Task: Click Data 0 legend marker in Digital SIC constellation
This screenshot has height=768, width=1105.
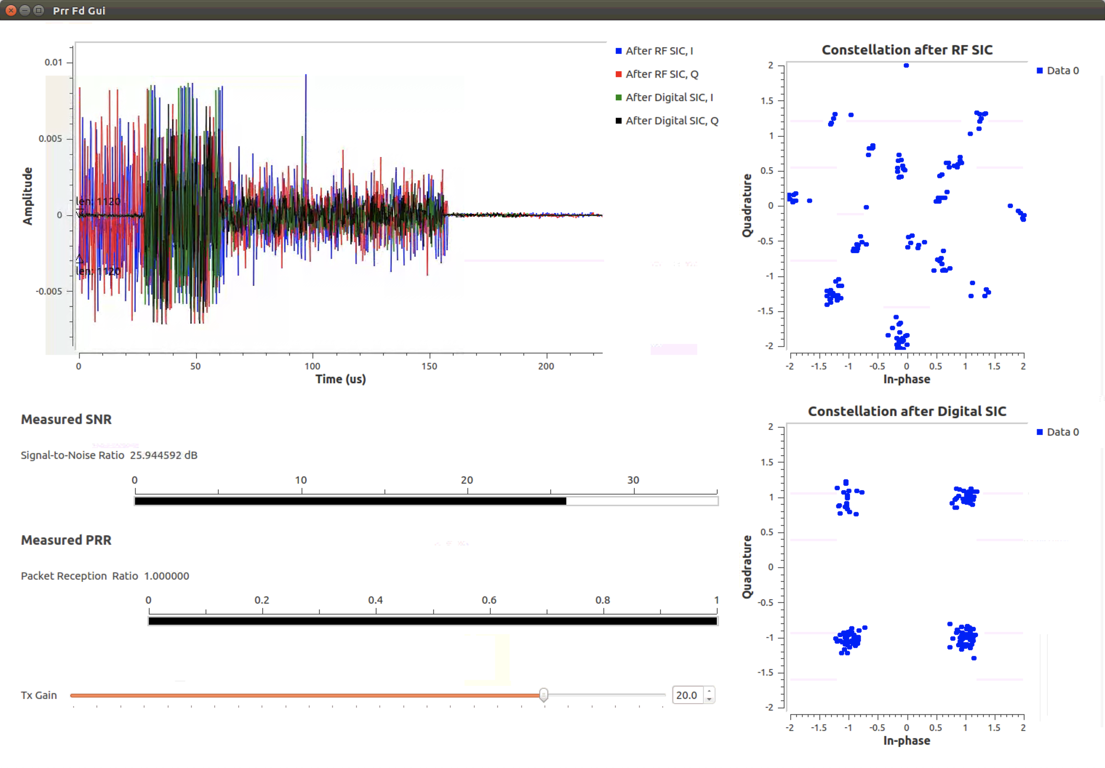Action: click(x=1040, y=432)
